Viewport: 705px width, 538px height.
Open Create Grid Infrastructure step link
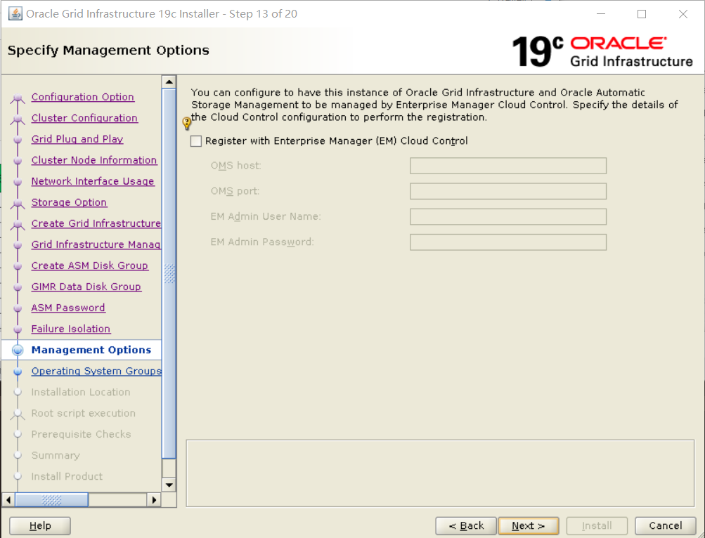pos(96,224)
